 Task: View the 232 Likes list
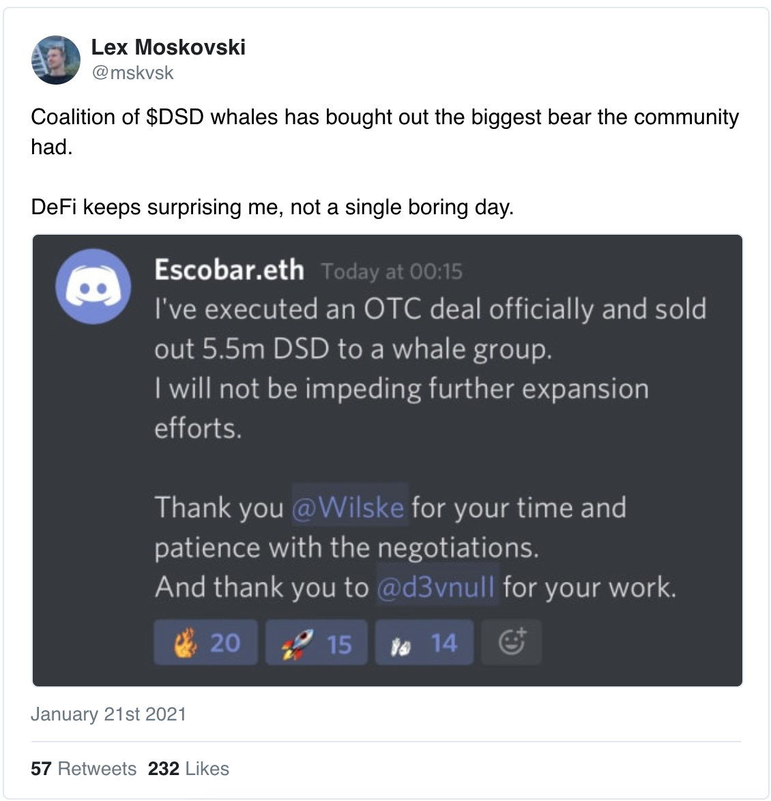[188, 768]
